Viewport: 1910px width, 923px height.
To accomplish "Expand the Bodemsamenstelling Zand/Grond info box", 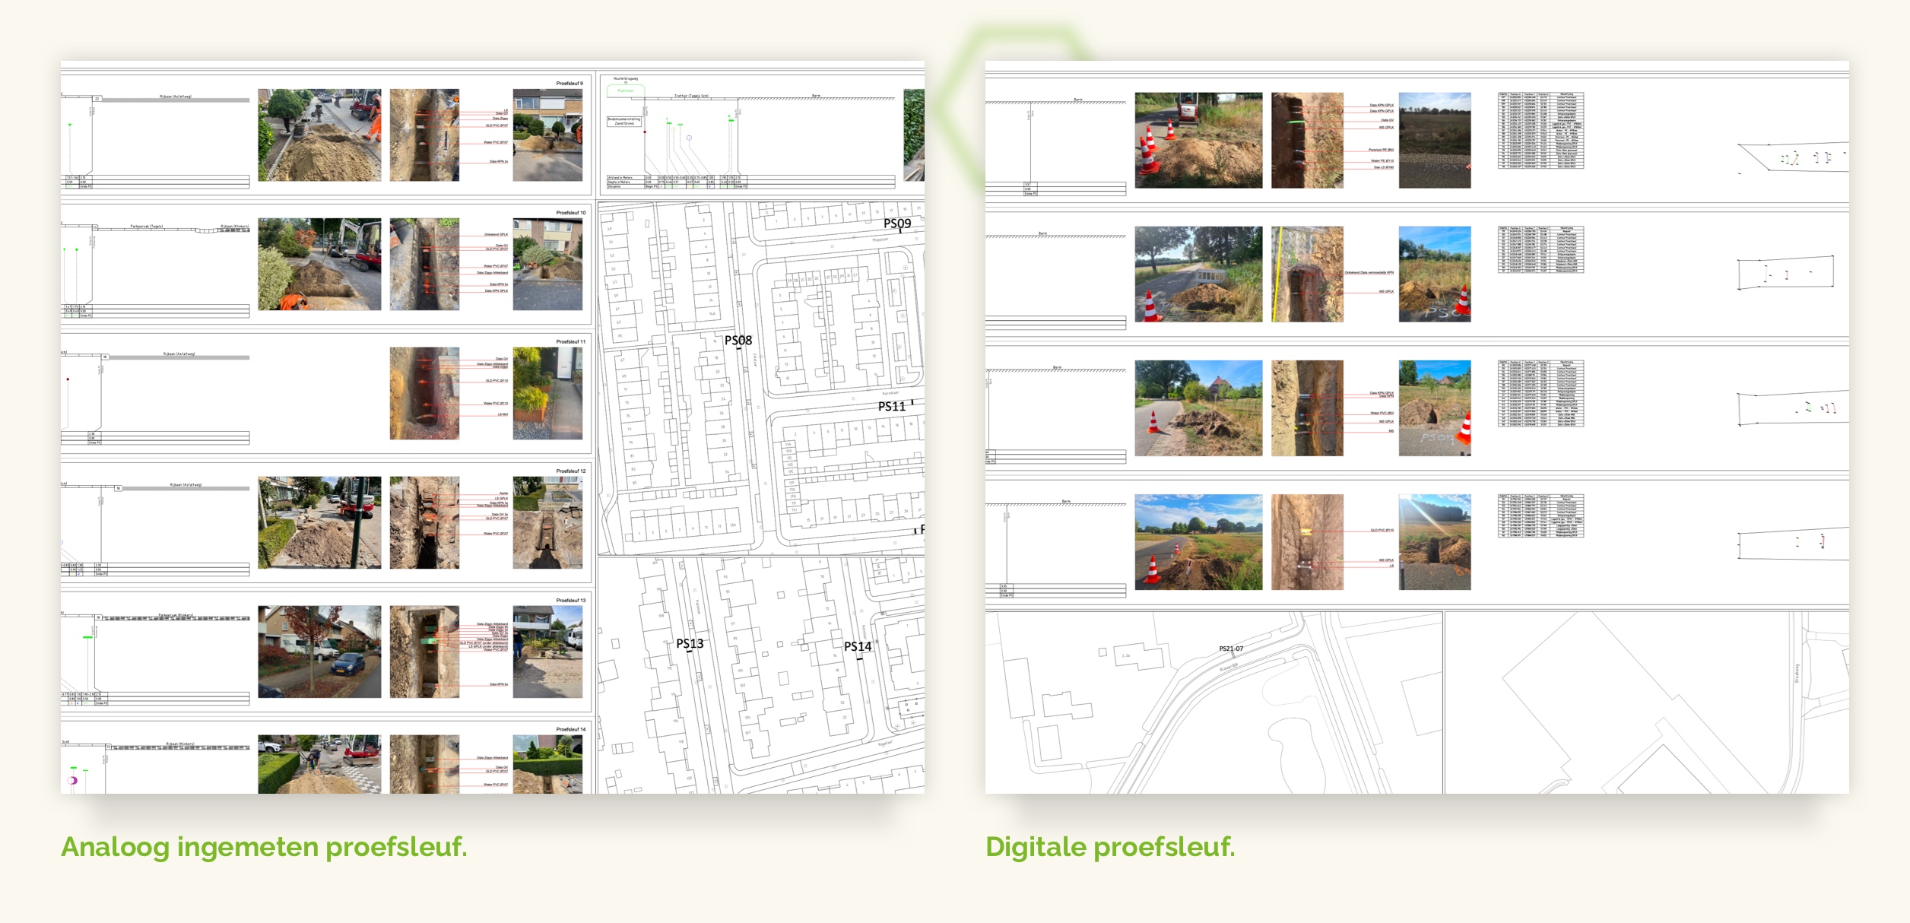I will pos(624,122).
